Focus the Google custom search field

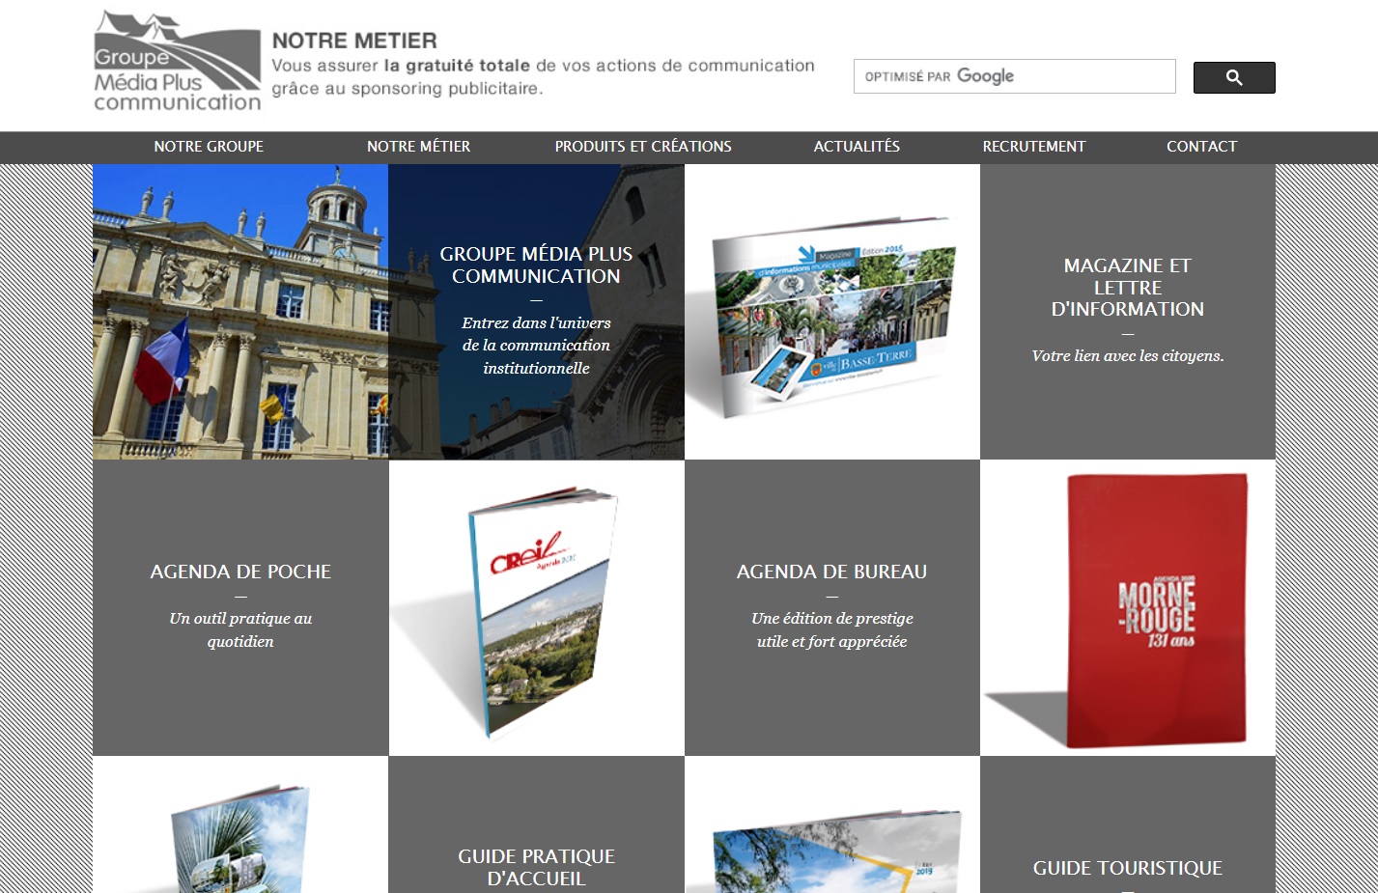tap(1014, 76)
